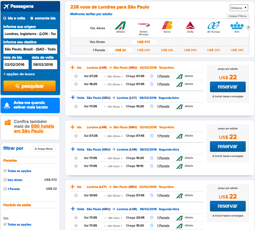This screenshot has height=230, width=255.
Task: Click clock icon for the 10:50 departure flight
Action: tap(151, 195)
